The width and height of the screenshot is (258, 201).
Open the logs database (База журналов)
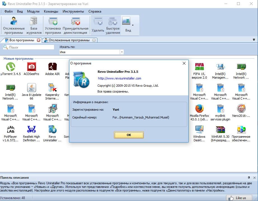click(x=34, y=25)
